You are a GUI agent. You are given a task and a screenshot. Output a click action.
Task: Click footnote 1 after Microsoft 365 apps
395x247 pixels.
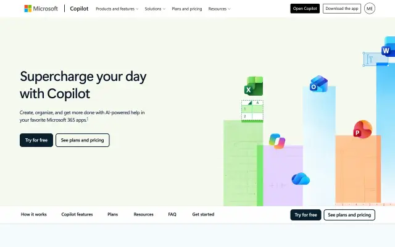click(88, 119)
